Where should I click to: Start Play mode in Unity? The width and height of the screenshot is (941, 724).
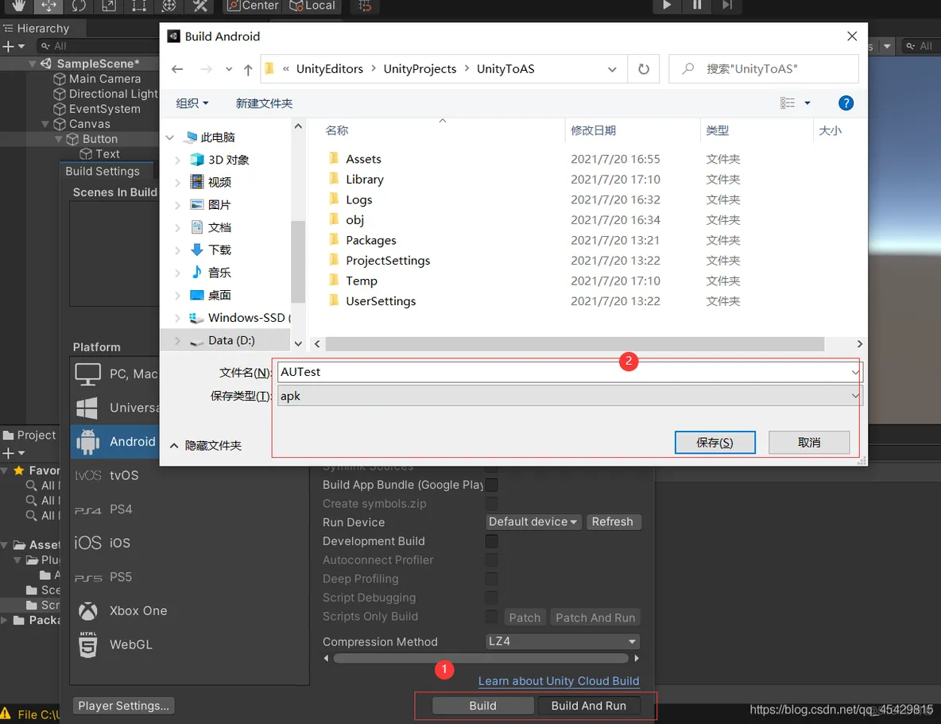click(667, 6)
